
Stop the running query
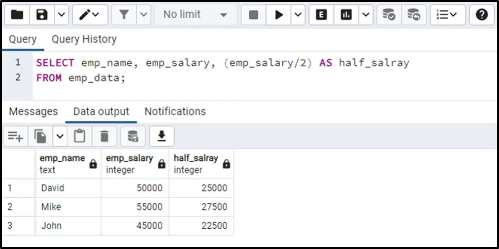point(254,15)
